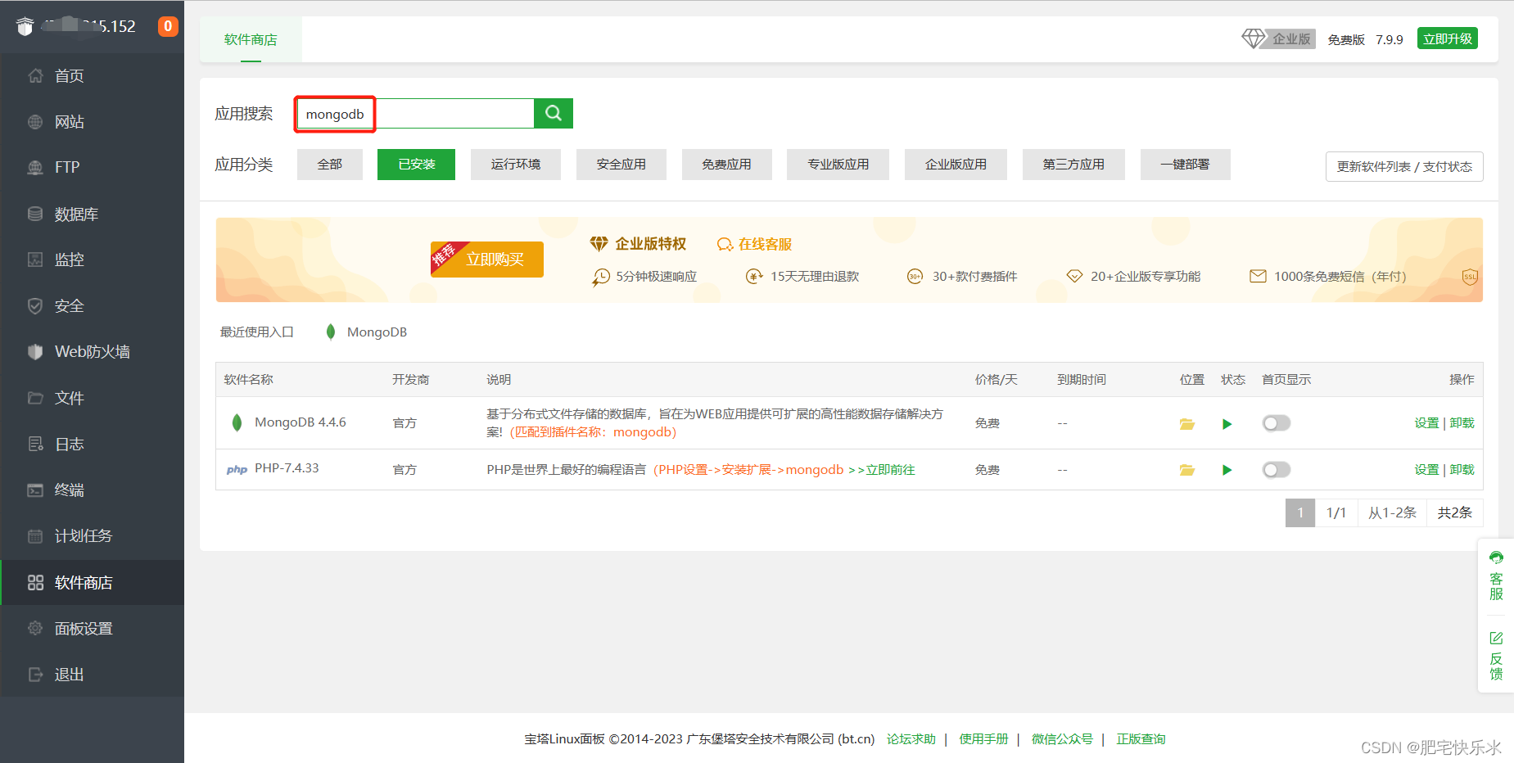This screenshot has height=763, width=1514.
Task: Open the PHP-7.4.33 folder location icon
Action: point(1186,470)
